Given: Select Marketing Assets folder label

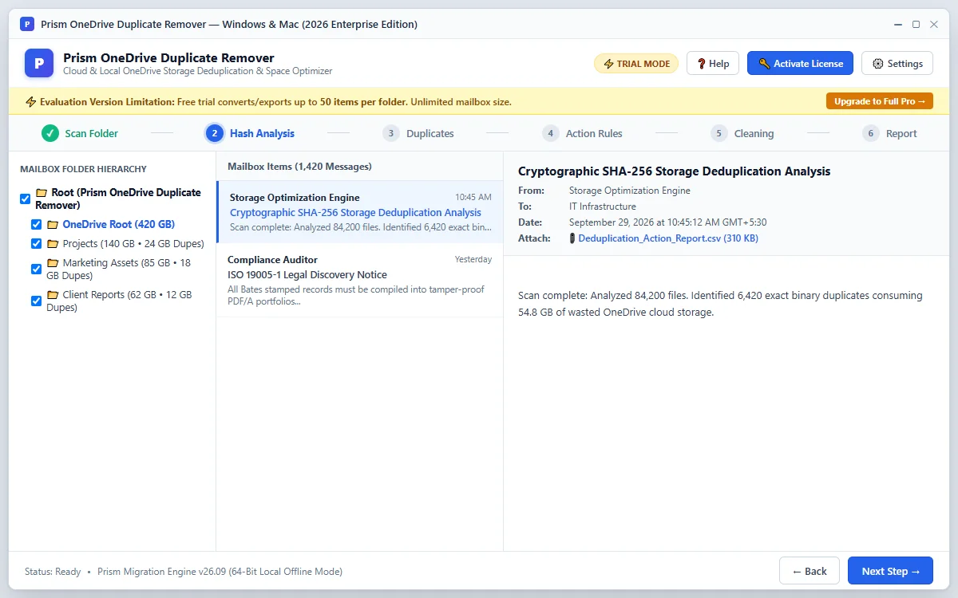Looking at the screenshot, I should click(x=119, y=269).
